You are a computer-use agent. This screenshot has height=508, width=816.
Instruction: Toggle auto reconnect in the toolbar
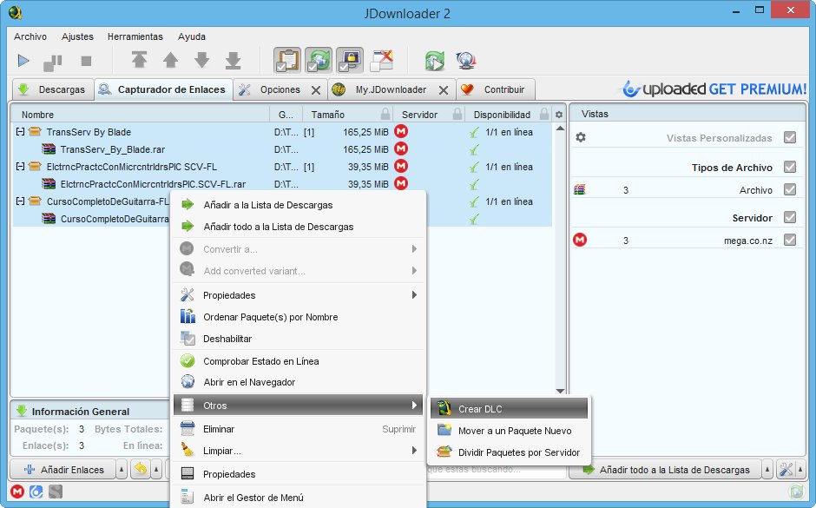(x=319, y=61)
